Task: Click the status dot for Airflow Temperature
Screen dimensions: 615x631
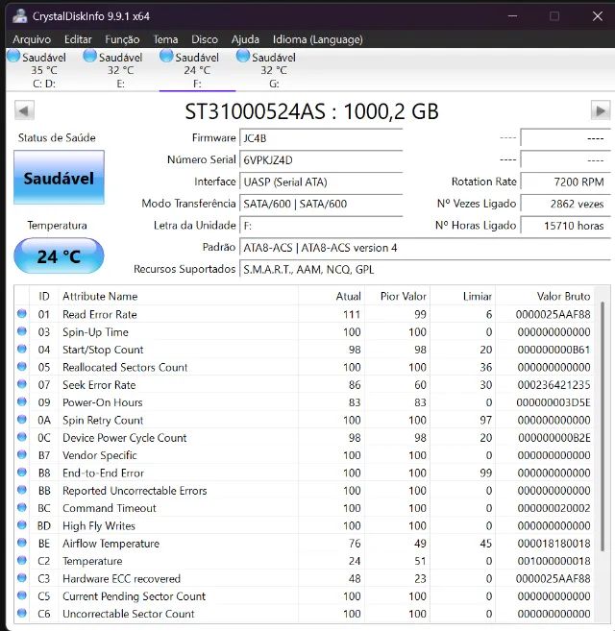Action: tap(22, 543)
